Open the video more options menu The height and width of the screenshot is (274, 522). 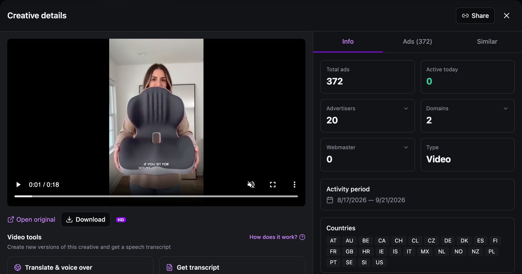[294, 185]
